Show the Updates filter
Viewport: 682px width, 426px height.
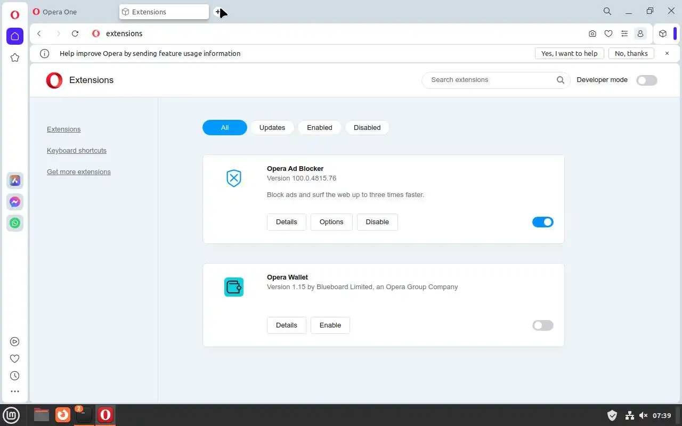tap(272, 128)
